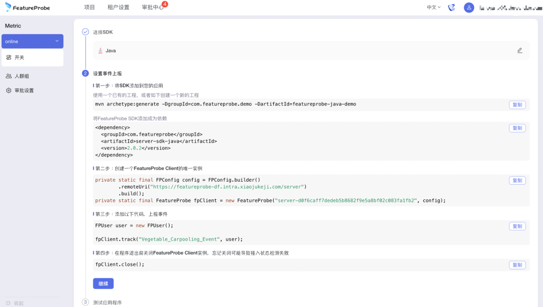This screenshot has height=307, width=543.
Task: Open the 中文 language dropdown
Action: (x=434, y=7)
